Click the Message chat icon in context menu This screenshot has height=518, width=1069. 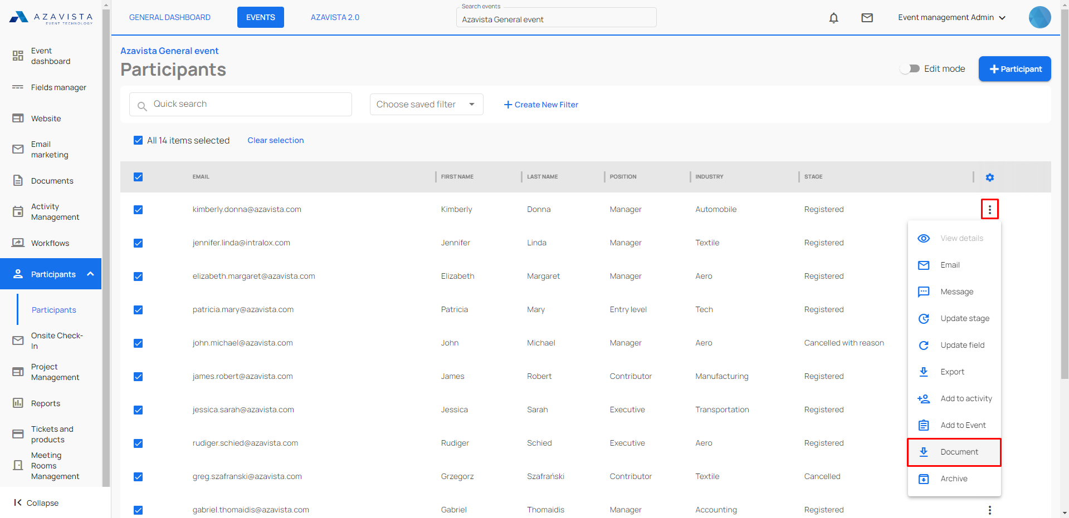pos(923,292)
